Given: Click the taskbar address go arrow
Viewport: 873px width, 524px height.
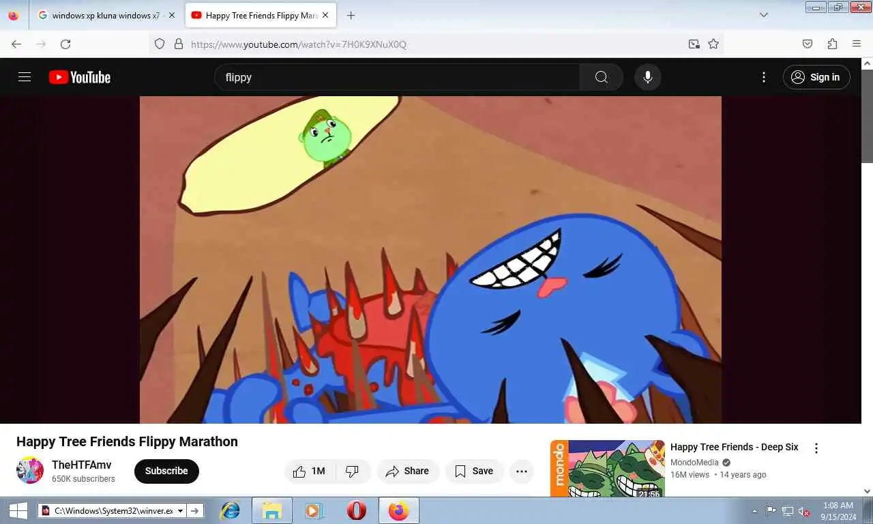Looking at the screenshot, I should (195, 510).
